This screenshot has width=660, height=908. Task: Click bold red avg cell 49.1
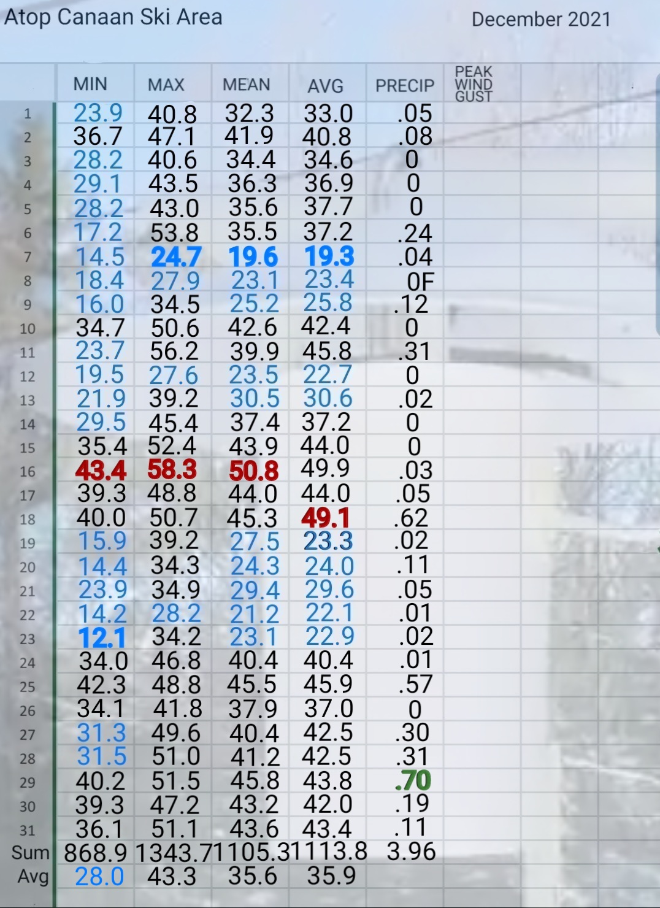326,518
